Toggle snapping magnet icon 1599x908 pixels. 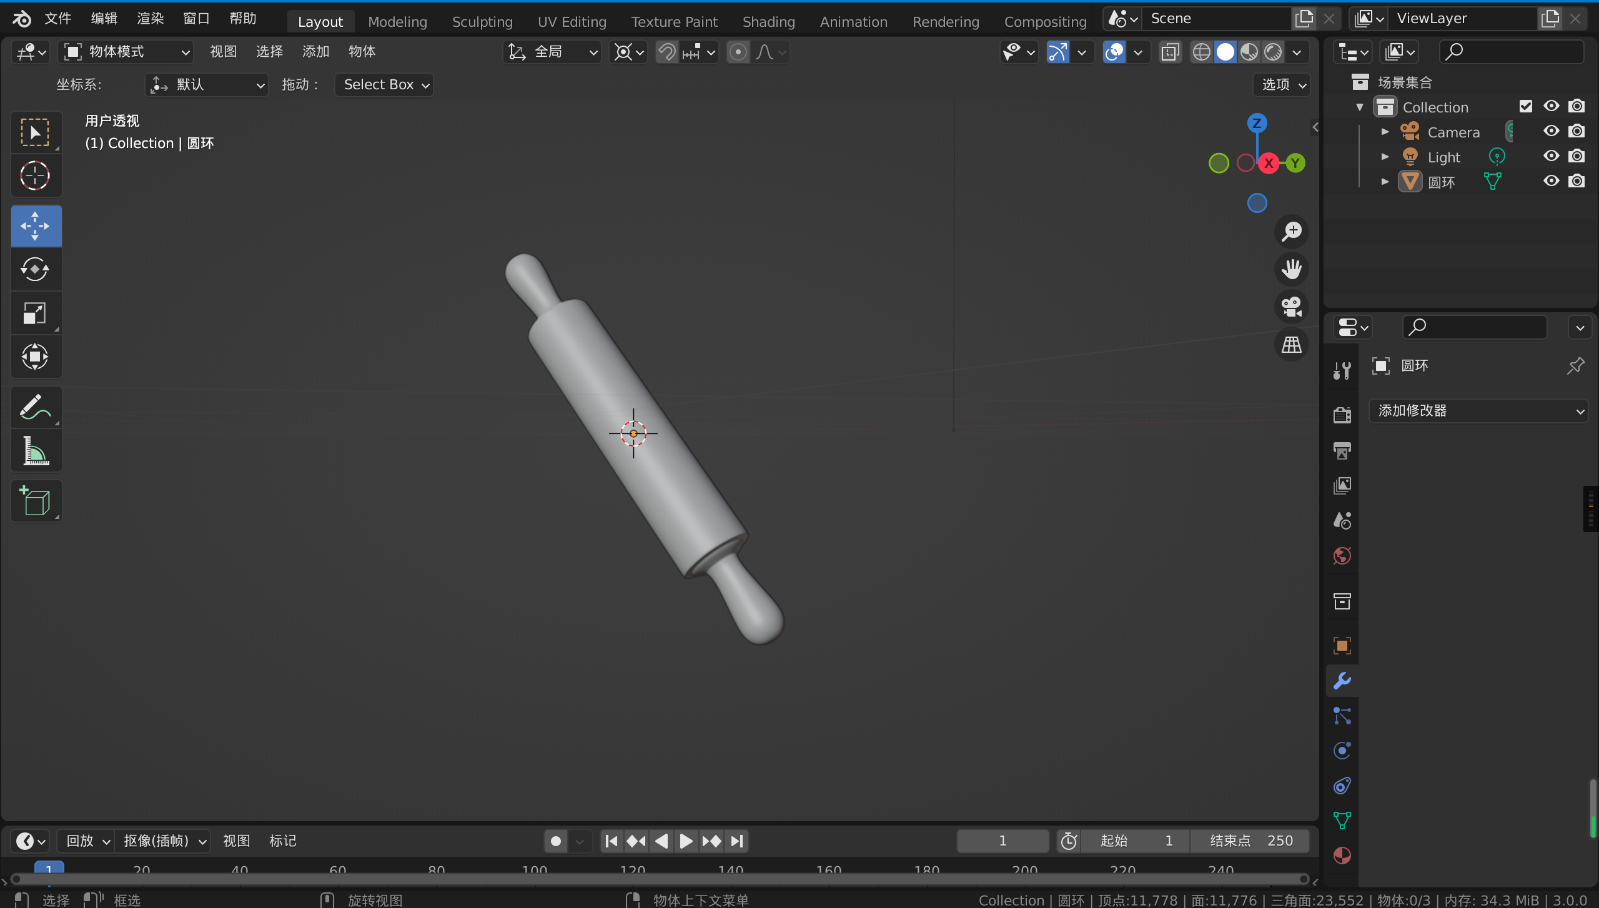coord(667,52)
